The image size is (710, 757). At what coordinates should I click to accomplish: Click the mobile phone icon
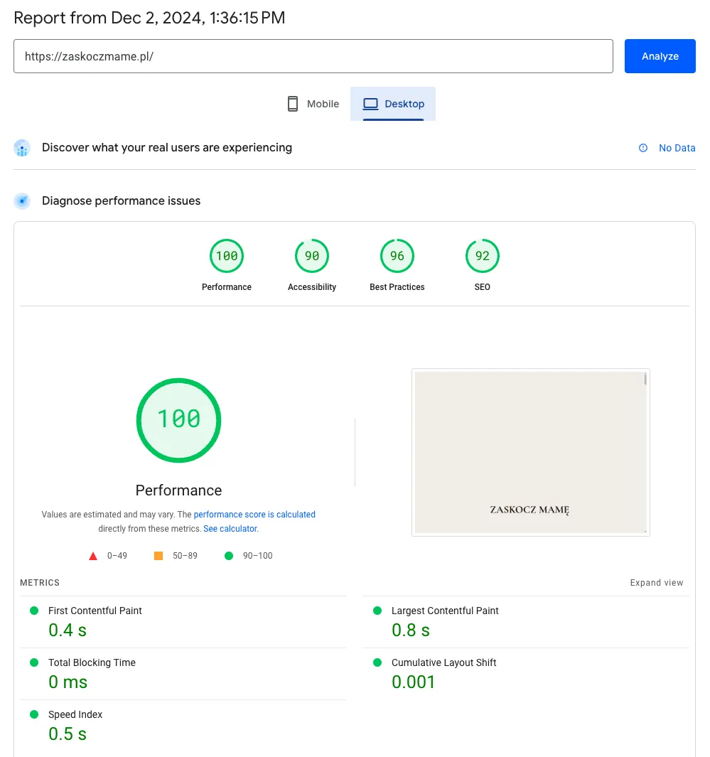click(x=293, y=104)
